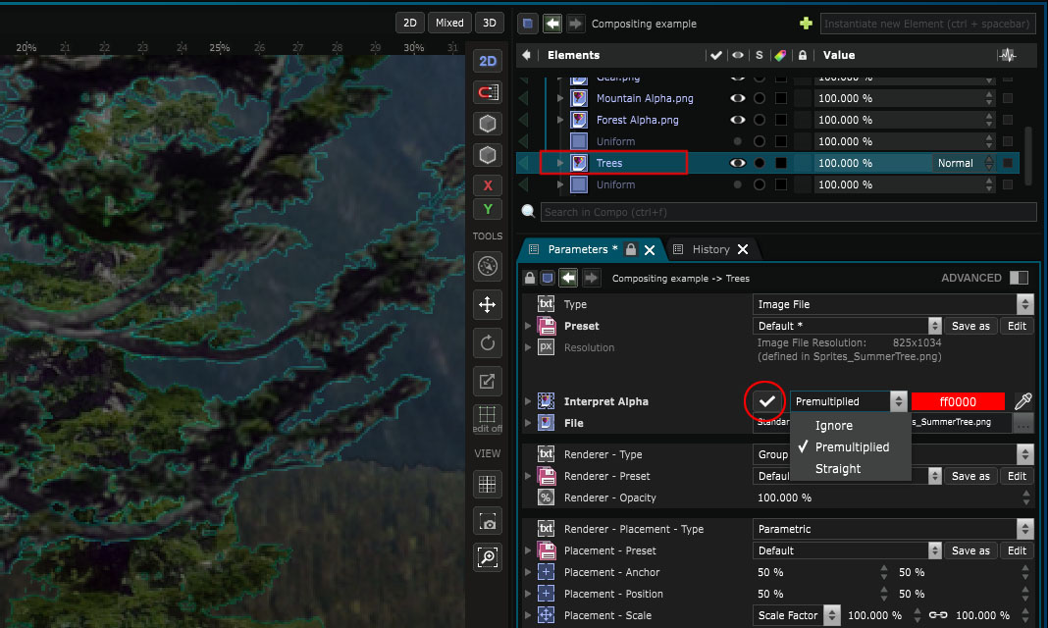Viewport: 1048px width, 628px height.
Task: Click the color tag box of Trees
Action: 781,162
